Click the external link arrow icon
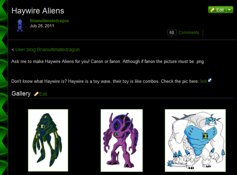This screenshot has width=237, height=175. (210, 80)
